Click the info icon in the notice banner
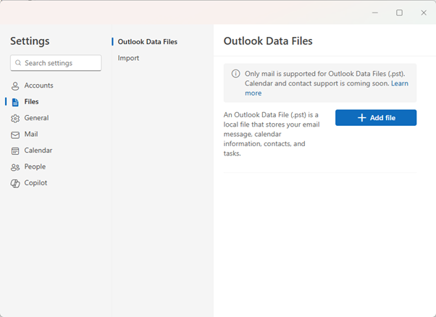Image resolution: width=436 pixels, height=317 pixels. point(236,74)
